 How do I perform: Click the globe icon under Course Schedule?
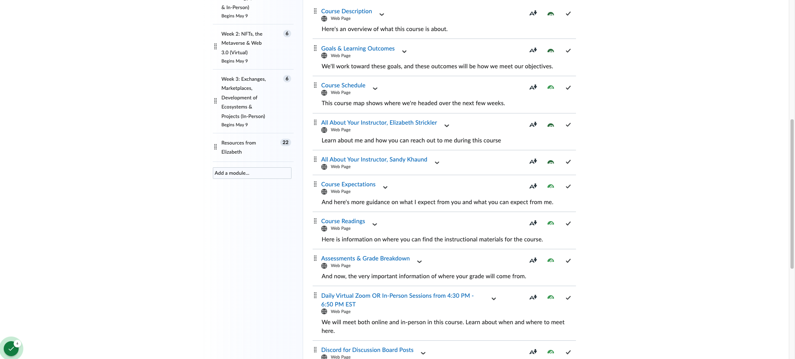pos(324,93)
